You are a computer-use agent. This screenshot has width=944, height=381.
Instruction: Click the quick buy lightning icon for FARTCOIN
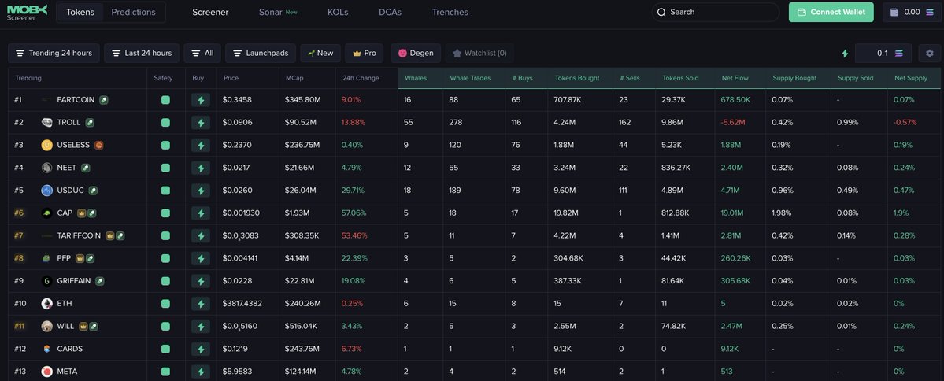click(x=201, y=100)
